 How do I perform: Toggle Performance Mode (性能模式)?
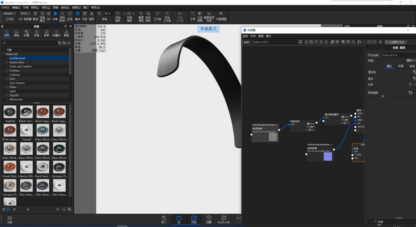[42, 17]
